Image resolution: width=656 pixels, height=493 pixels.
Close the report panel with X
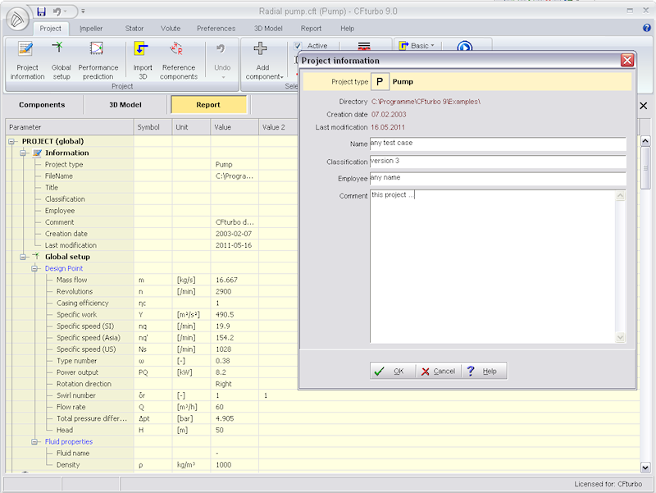click(x=644, y=106)
